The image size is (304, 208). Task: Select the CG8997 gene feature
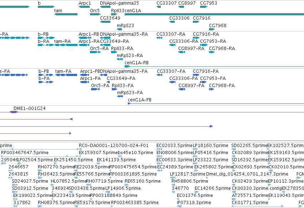click(x=181, y=7)
